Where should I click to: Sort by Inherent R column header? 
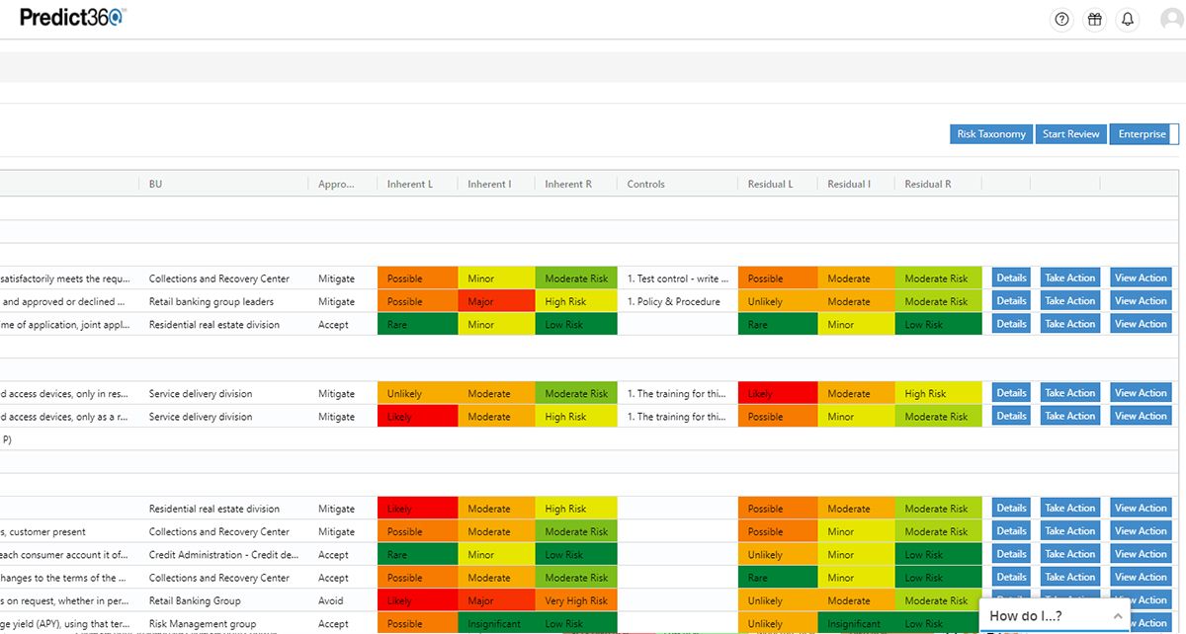(568, 184)
